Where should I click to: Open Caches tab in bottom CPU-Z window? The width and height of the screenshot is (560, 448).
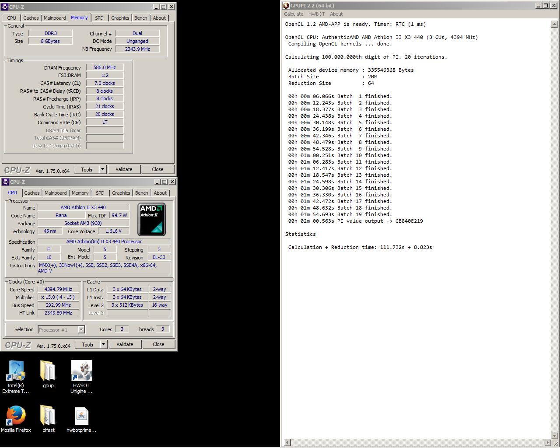tap(31, 193)
